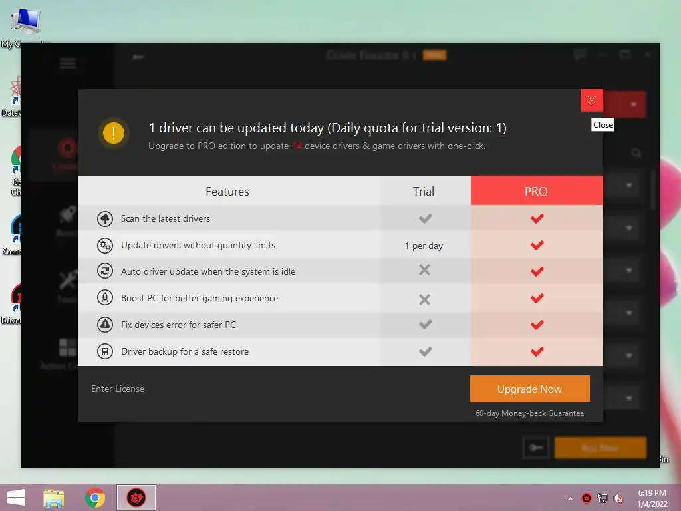Click the Upgrade Now button
This screenshot has height=511, width=681.
tap(529, 389)
